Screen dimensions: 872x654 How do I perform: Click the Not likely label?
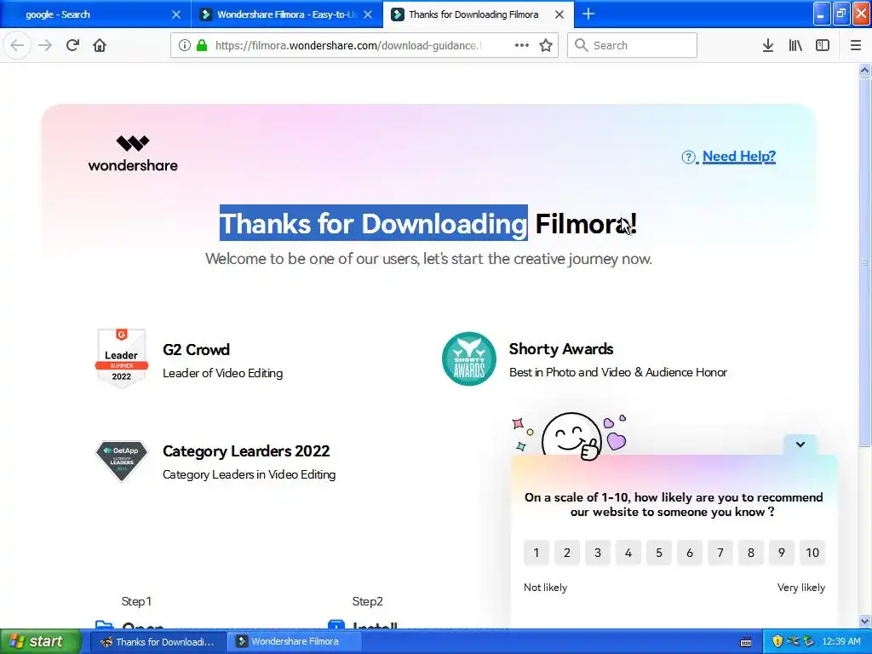(x=545, y=588)
